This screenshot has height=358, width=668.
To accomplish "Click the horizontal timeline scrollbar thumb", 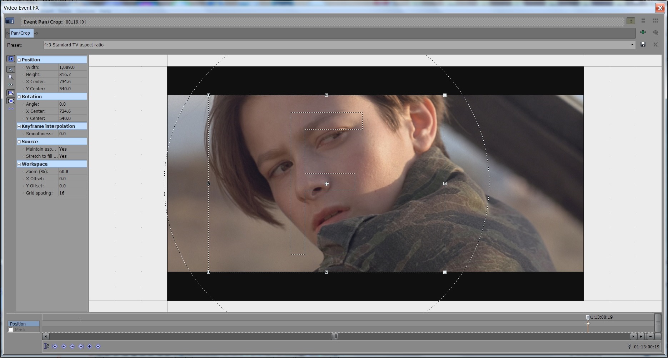I will (x=334, y=336).
